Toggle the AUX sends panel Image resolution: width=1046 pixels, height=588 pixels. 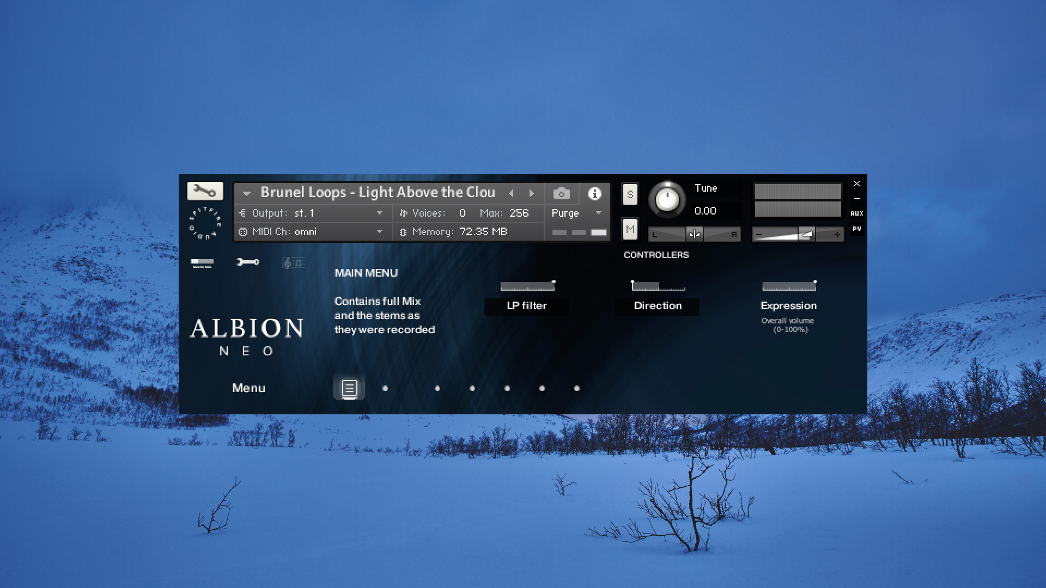[857, 213]
